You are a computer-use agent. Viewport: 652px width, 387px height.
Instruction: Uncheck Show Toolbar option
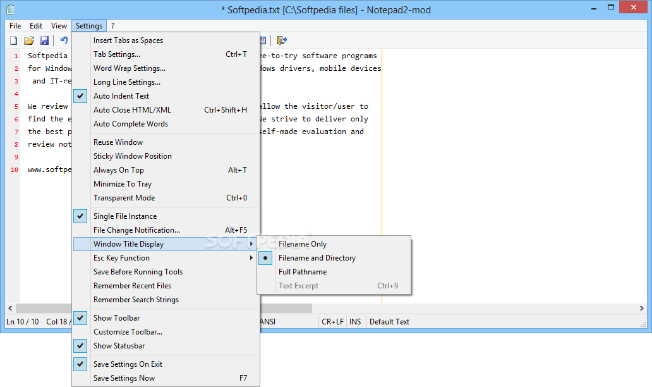pyautogui.click(x=166, y=318)
